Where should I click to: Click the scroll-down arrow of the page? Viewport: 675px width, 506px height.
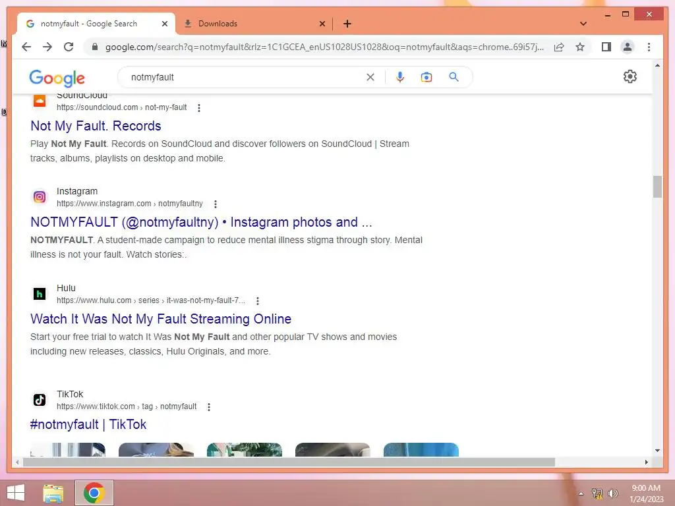[x=657, y=451]
